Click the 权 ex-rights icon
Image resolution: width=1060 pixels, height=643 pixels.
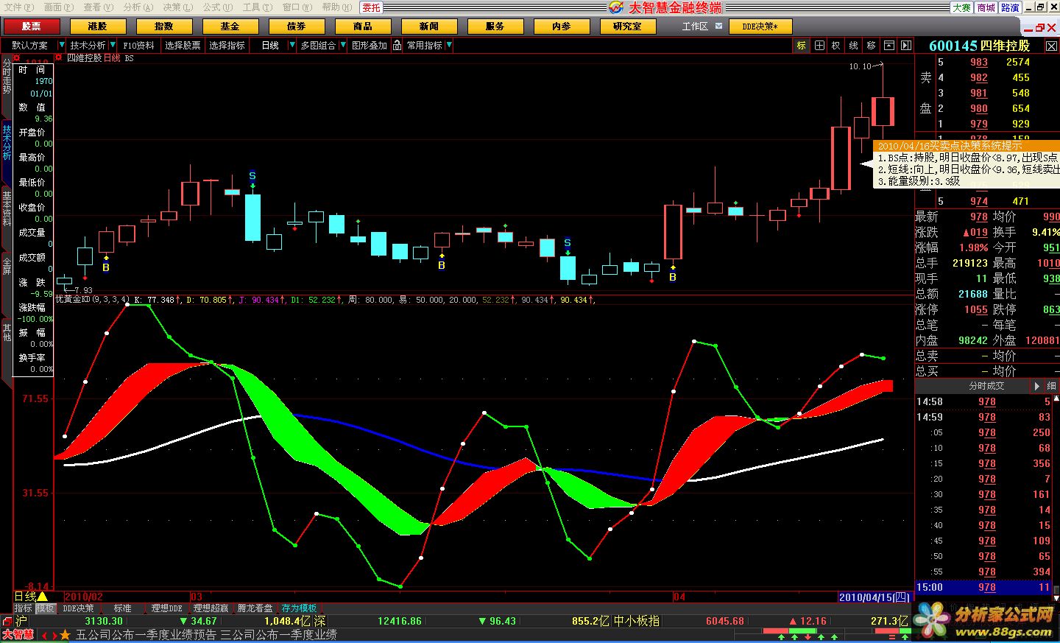[835, 45]
